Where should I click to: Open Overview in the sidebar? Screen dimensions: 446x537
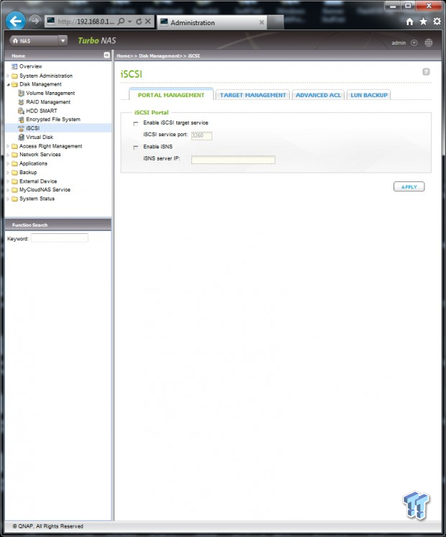click(30, 66)
